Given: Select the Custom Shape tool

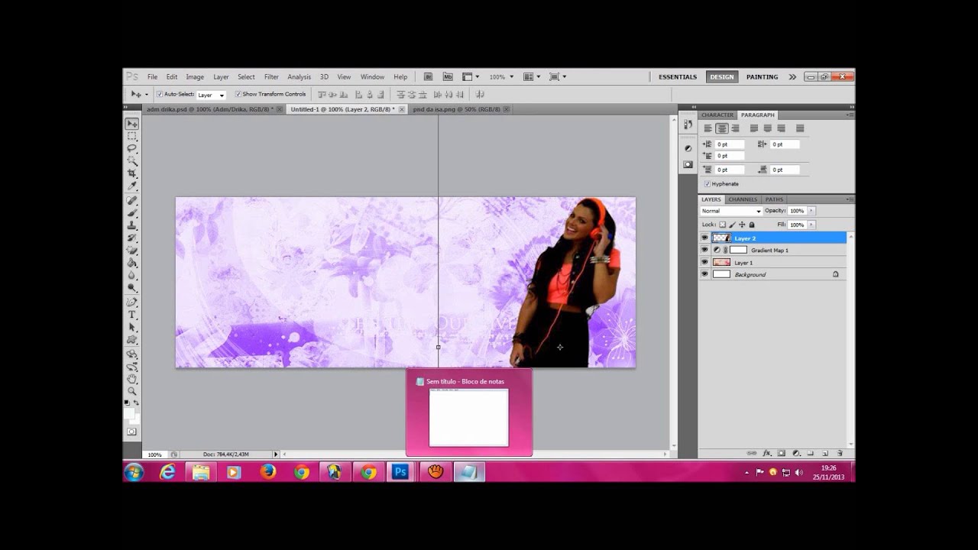Looking at the screenshot, I should coord(132,339).
